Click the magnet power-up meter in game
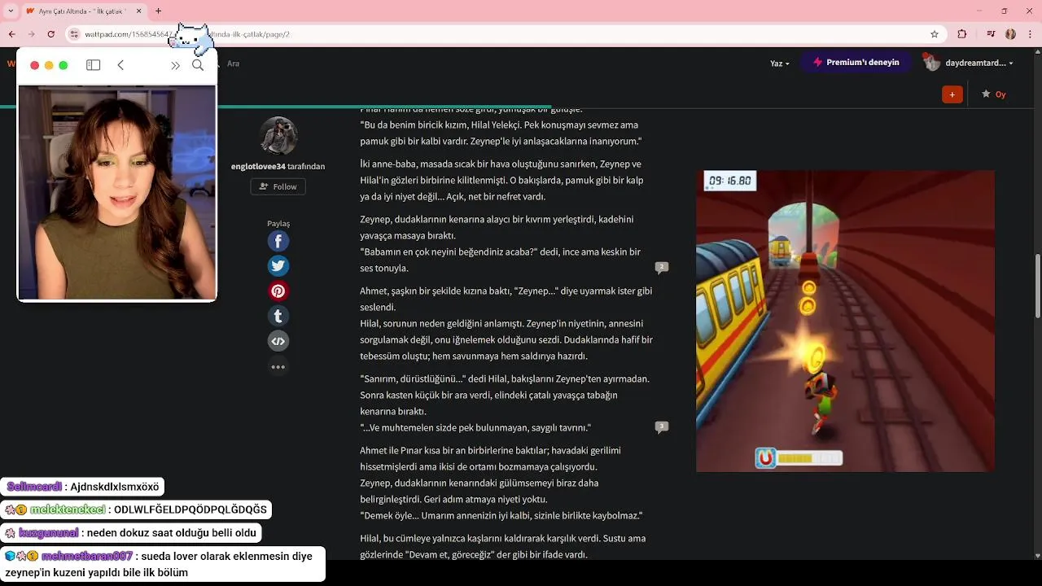 (799, 458)
